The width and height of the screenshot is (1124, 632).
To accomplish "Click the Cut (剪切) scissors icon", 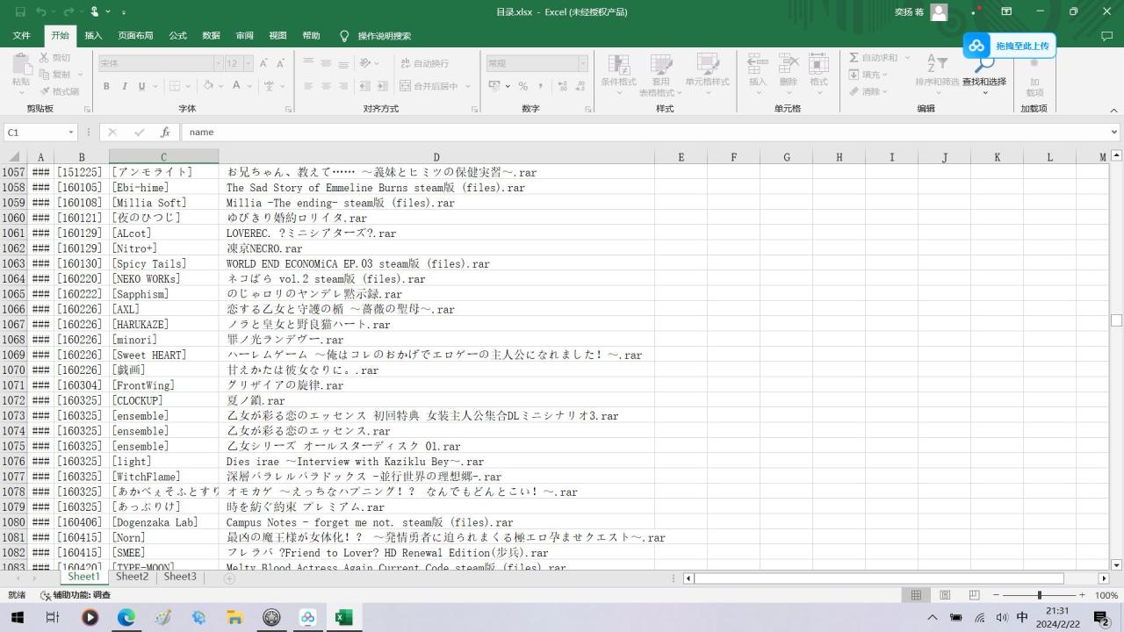I will 44,58.
